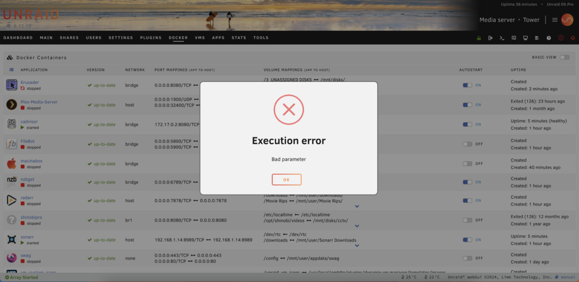
Task: Click the 25 °C temperature reading
Action: [411, 277]
